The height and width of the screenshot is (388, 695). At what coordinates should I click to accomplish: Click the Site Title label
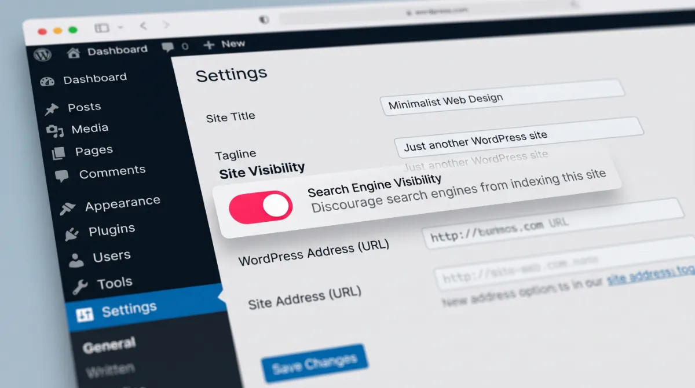(231, 117)
